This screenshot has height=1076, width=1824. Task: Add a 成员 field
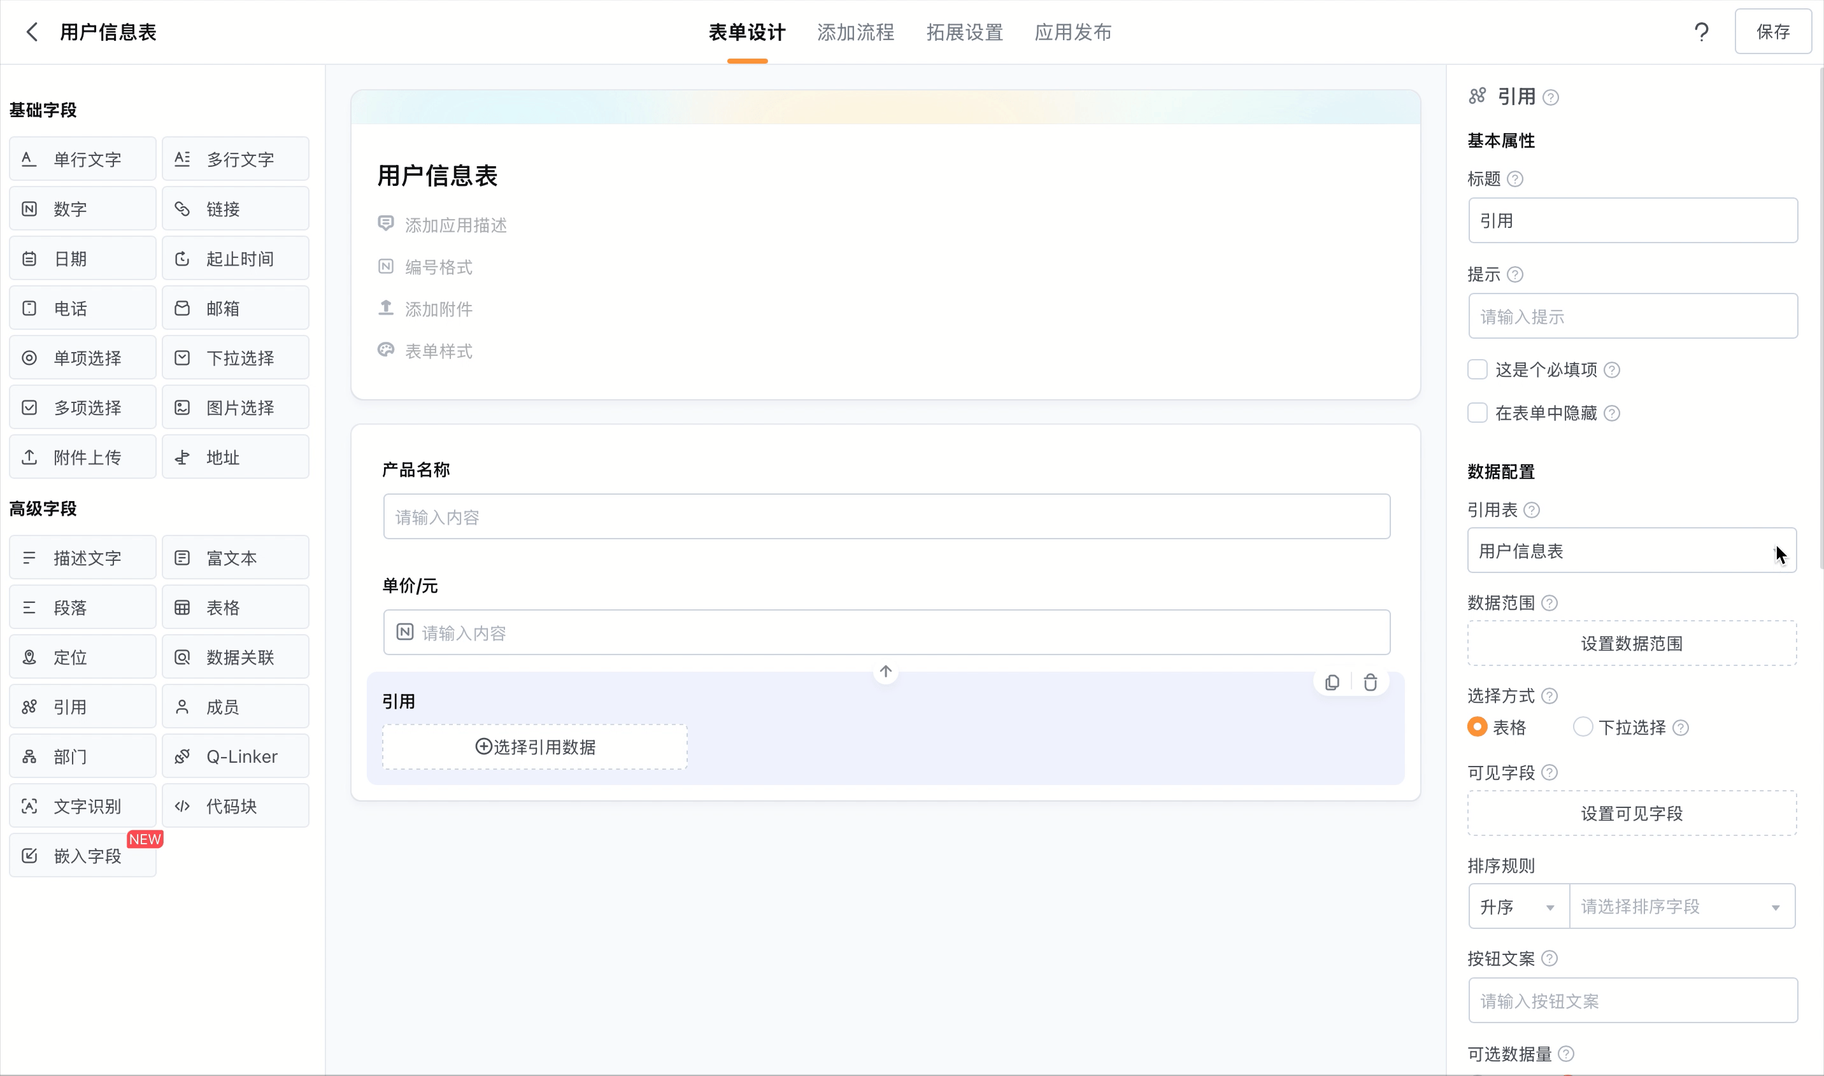click(x=236, y=706)
